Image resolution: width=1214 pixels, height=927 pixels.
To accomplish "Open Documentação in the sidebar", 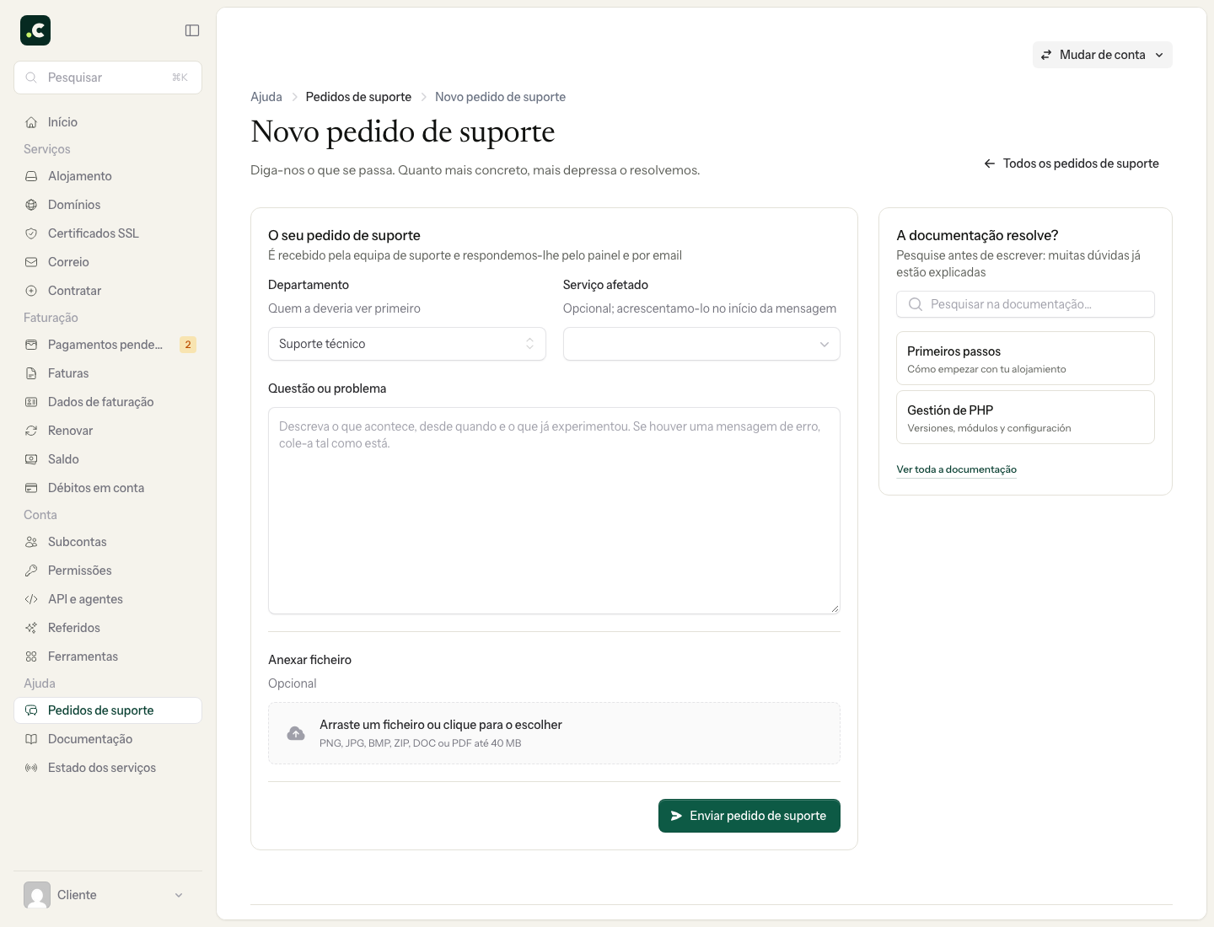I will (x=108, y=739).
